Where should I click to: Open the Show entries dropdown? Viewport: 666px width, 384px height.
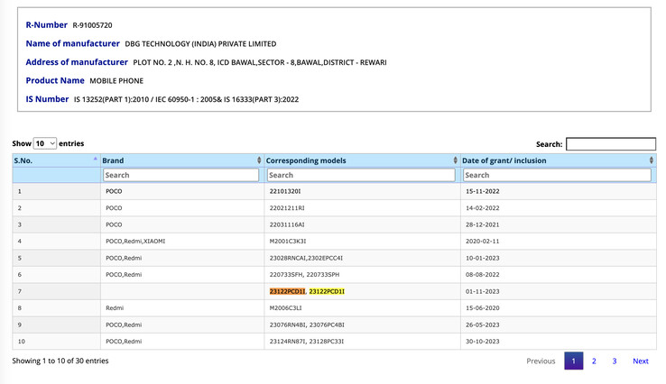(44, 143)
